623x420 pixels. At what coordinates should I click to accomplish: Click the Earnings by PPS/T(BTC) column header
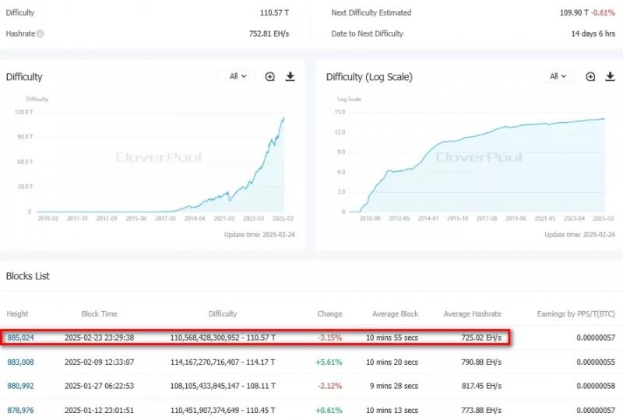tap(576, 313)
